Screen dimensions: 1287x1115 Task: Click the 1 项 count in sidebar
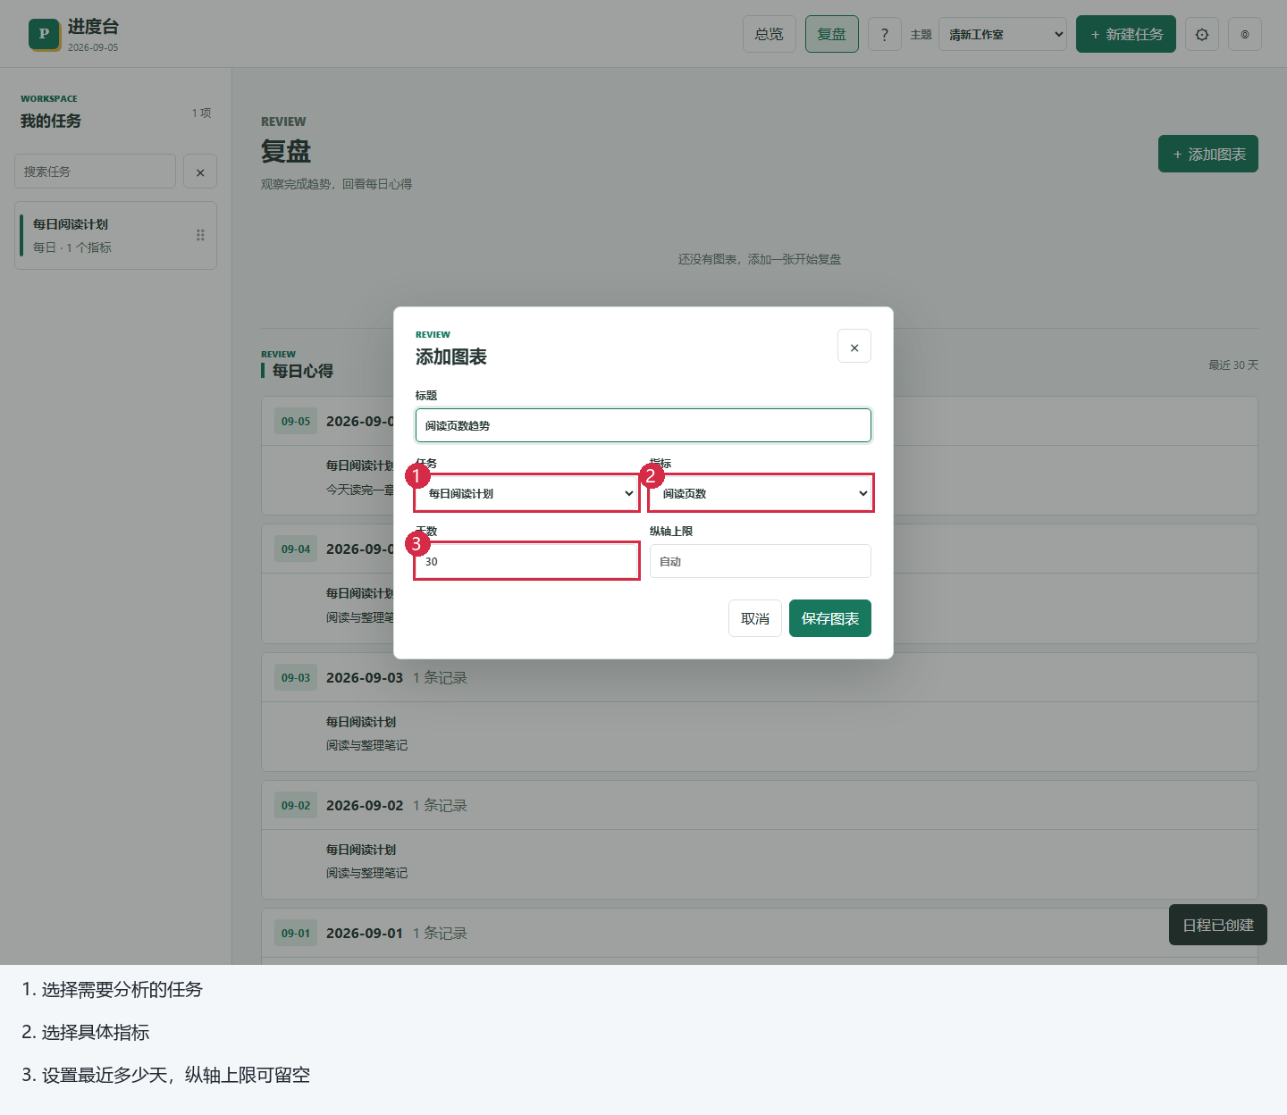201,113
